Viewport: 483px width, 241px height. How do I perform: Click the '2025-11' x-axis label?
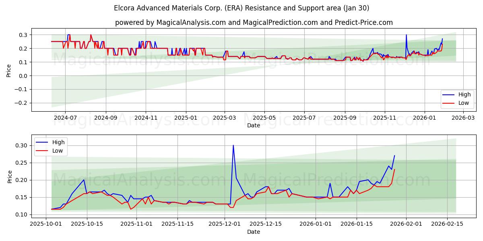coord(384,118)
